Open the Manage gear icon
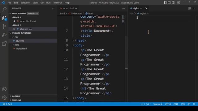This screenshot has width=198, height=111. tap(4, 97)
